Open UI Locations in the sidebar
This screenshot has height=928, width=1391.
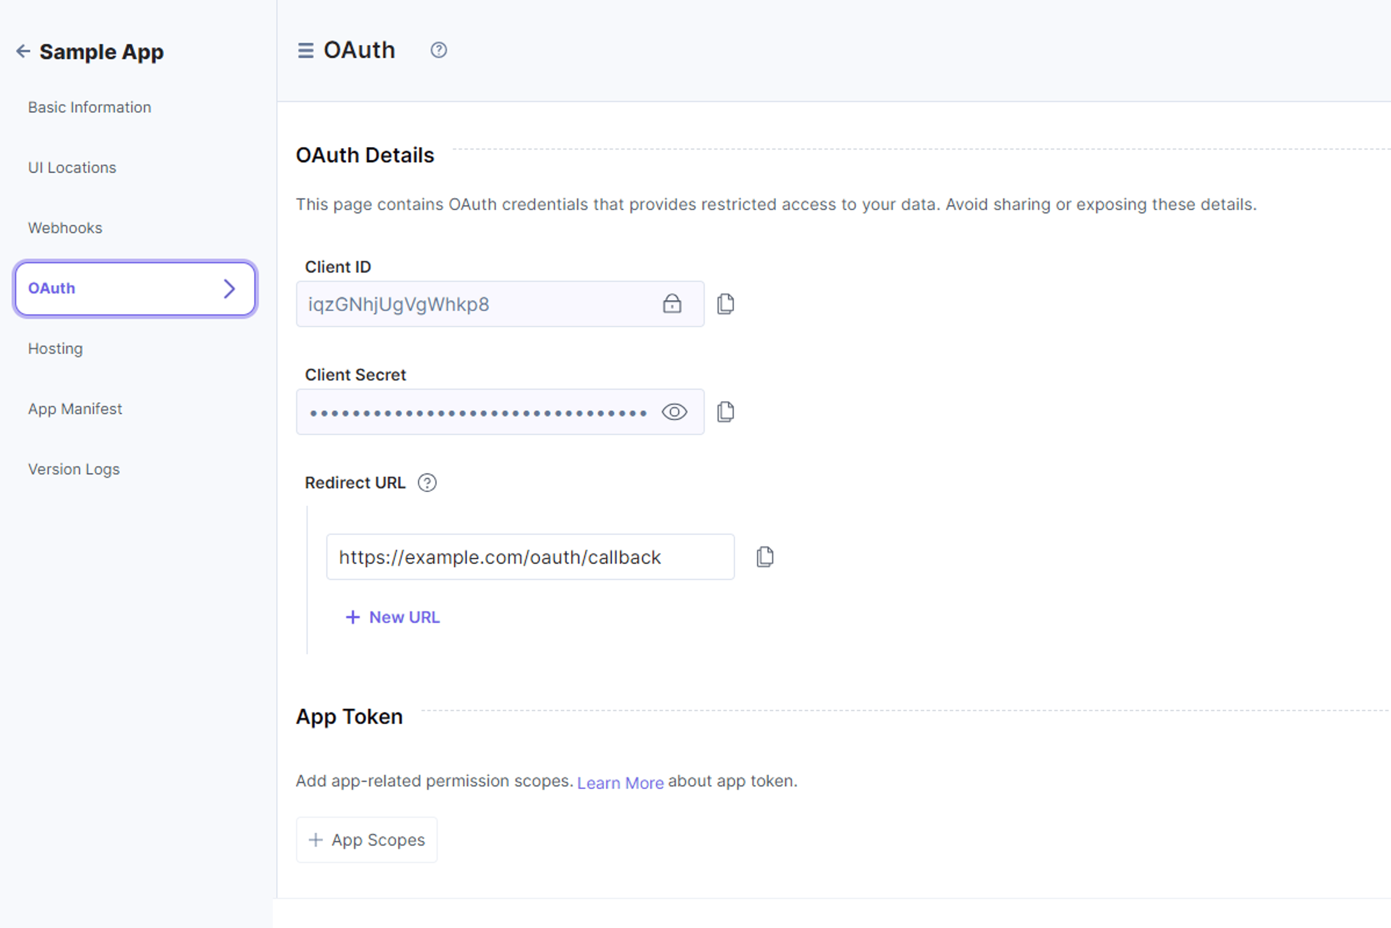[72, 168]
